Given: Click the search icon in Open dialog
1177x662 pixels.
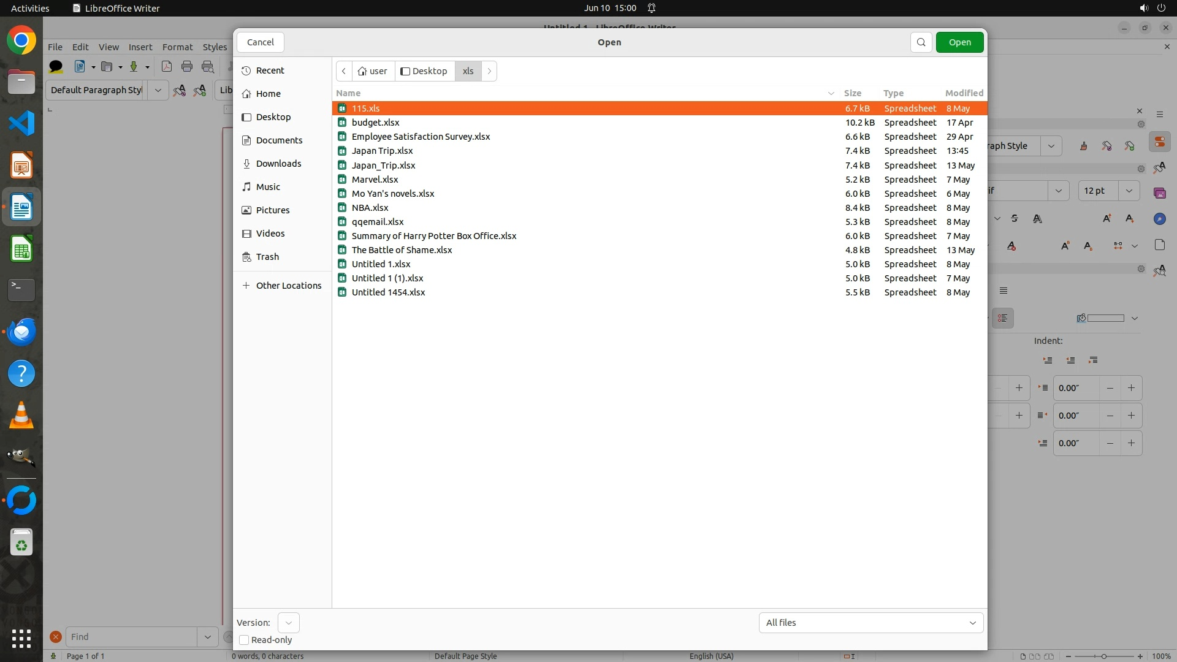Looking at the screenshot, I should (x=921, y=42).
